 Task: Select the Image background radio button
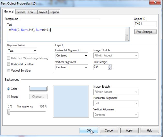[9, 97]
